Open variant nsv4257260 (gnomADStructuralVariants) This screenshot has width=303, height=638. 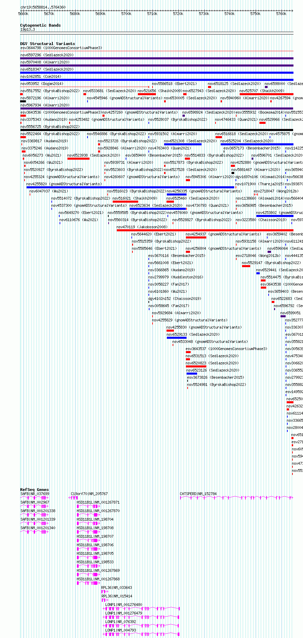(140, 112)
